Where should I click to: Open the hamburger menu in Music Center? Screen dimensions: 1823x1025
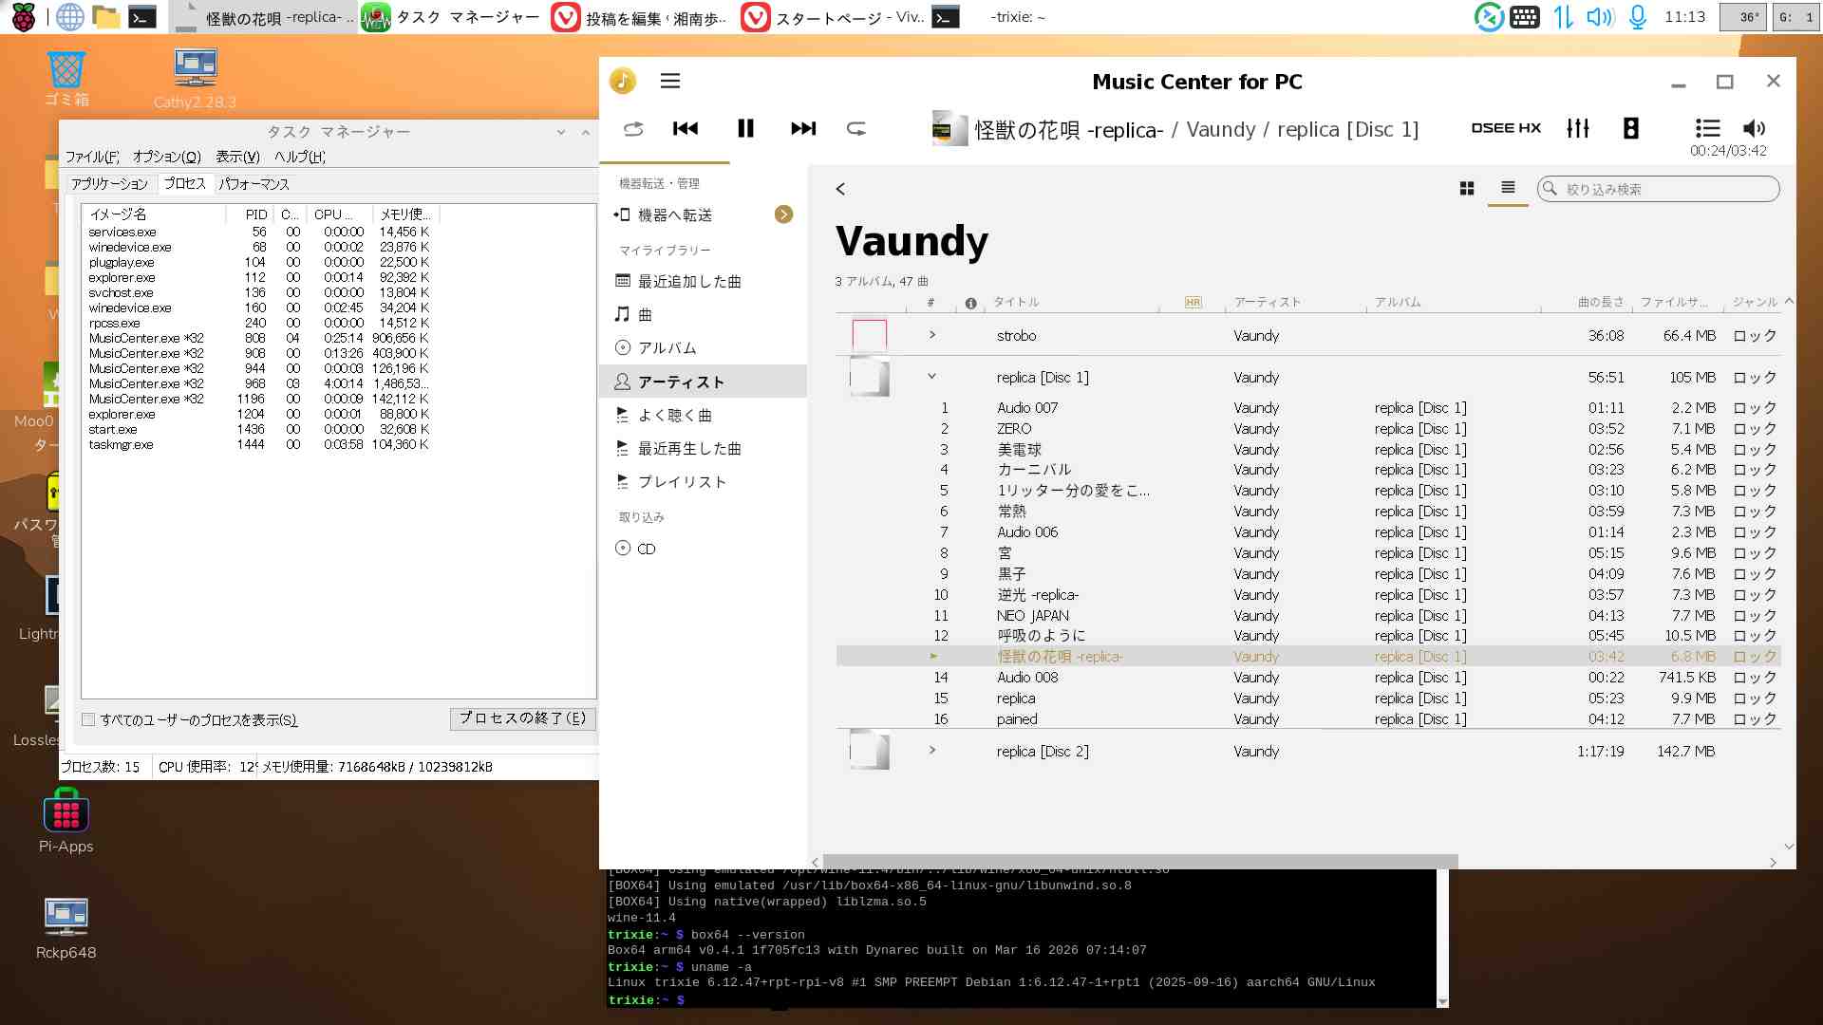pos(670,82)
